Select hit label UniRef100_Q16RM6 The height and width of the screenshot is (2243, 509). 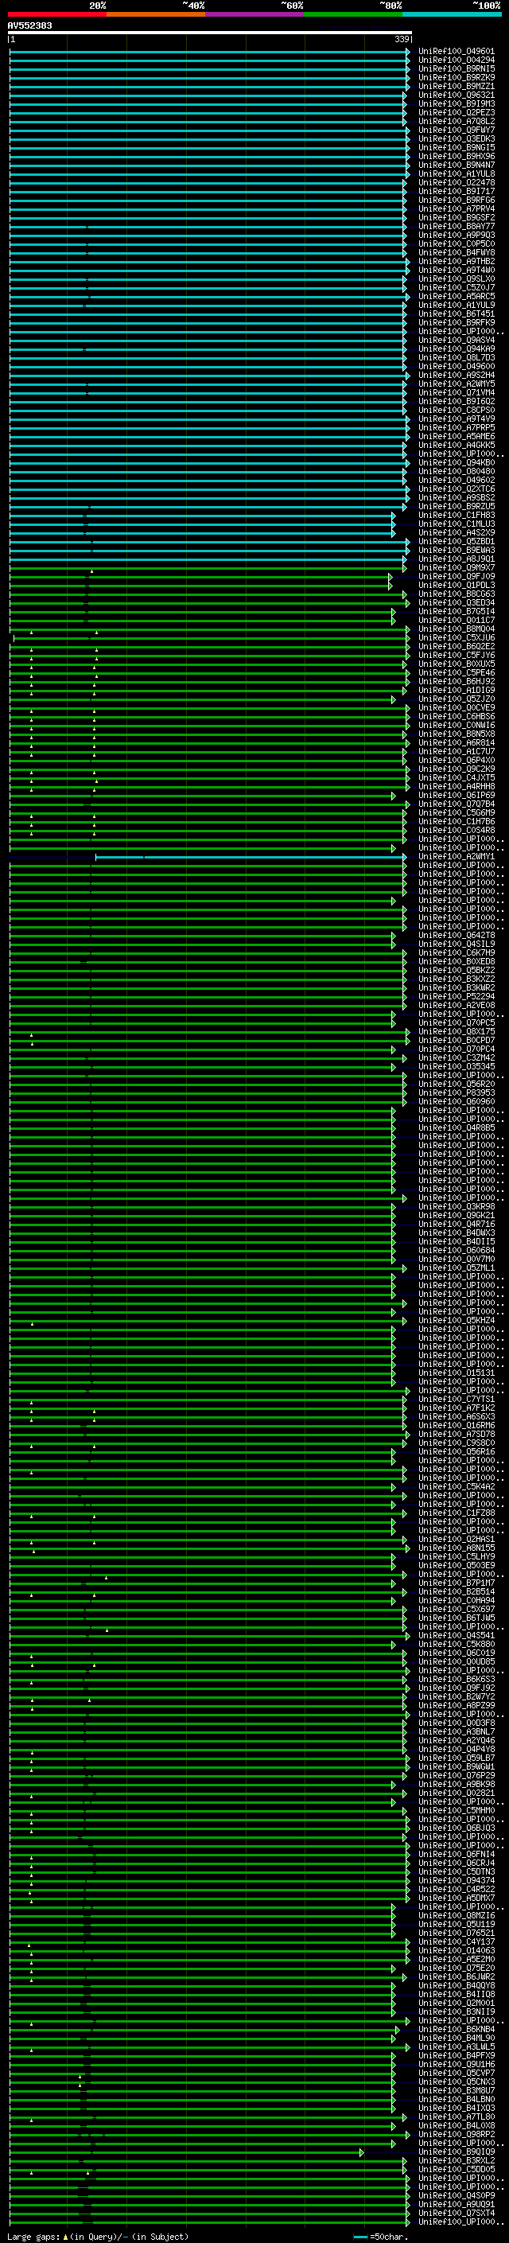(x=456, y=1425)
